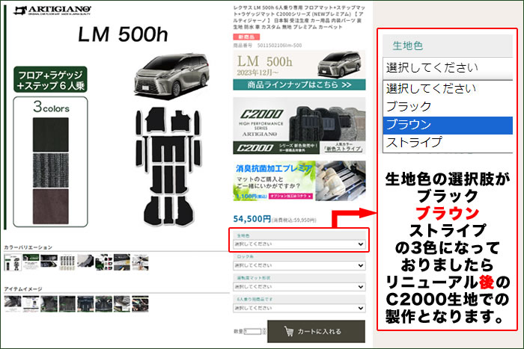Click the sixth カラーバリエーション thumbnail
Image resolution: width=524 pixels, height=349 pixels.
click(103, 262)
